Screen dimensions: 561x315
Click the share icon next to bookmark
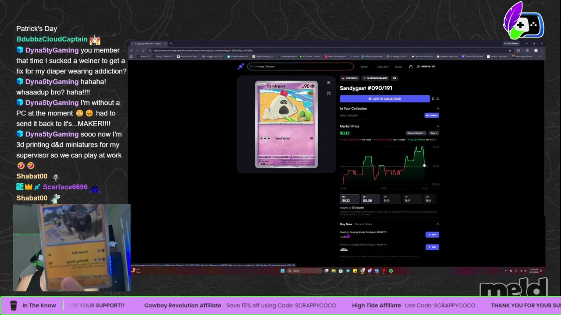pyautogui.click(x=437, y=99)
